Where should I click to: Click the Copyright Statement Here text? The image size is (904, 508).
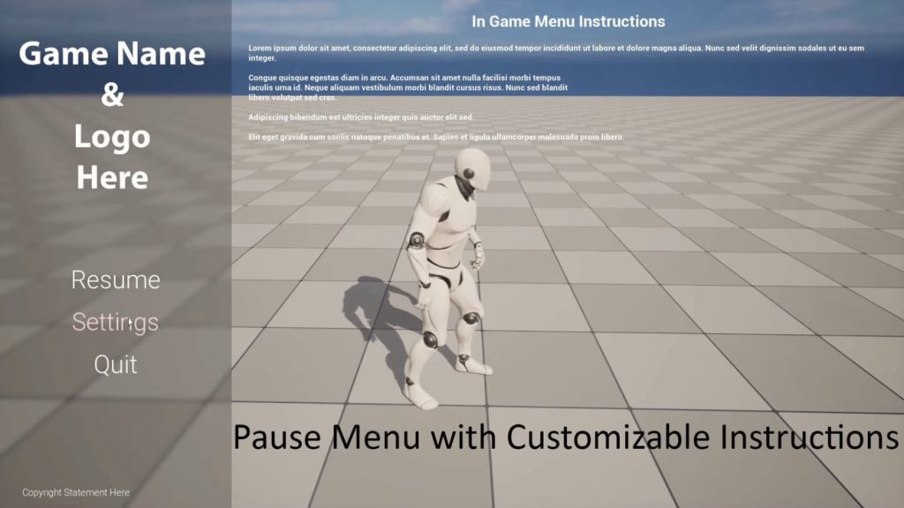[x=76, y=492]
